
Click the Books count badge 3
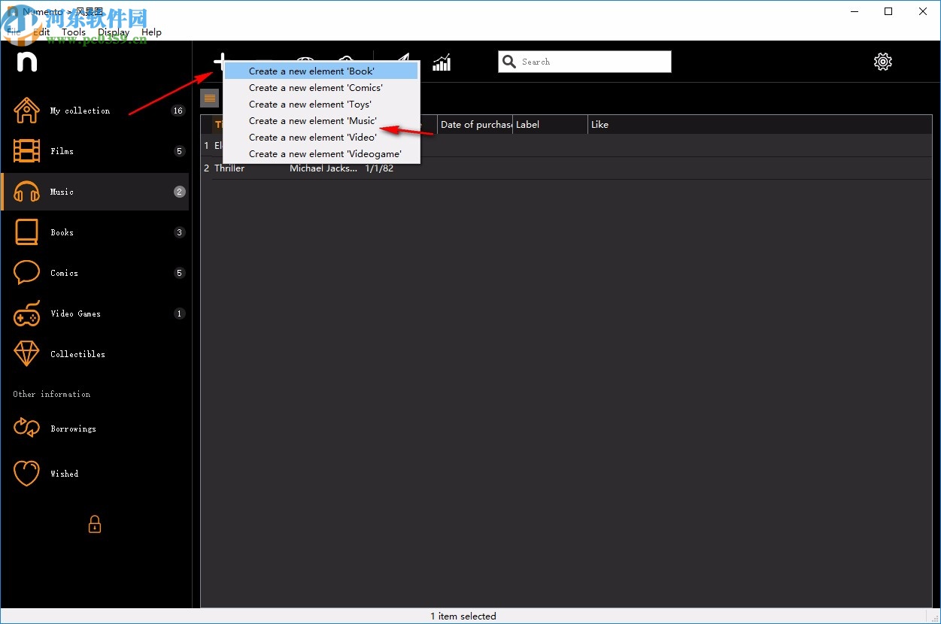pyautogui.click(x=179, y=232)
